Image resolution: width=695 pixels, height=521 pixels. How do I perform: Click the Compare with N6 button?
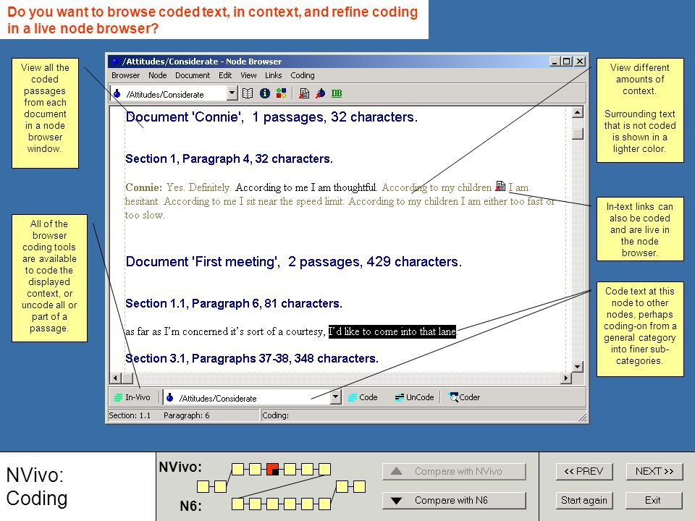454,500
